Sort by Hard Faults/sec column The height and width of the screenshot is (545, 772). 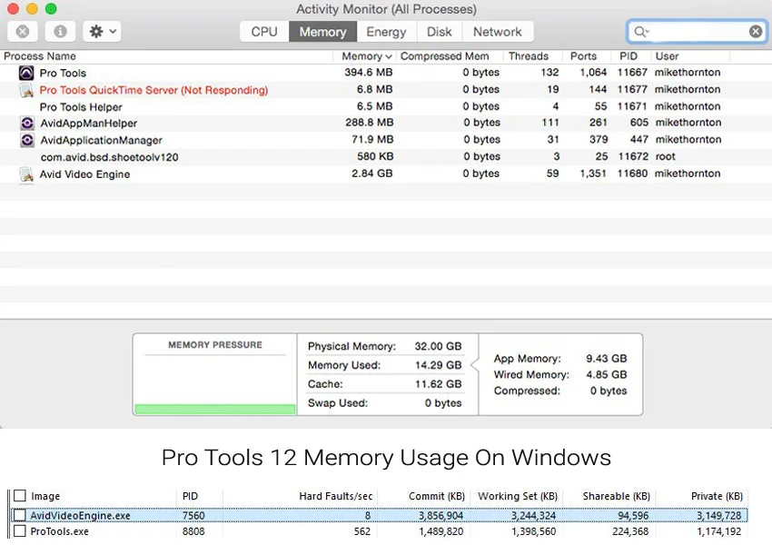tap(336, 496)
